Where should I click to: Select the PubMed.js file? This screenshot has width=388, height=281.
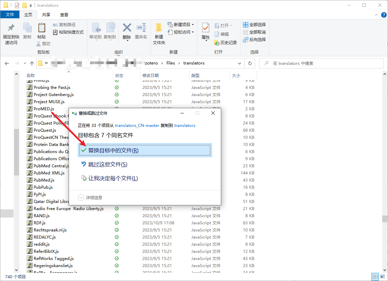tap(44, 180)
